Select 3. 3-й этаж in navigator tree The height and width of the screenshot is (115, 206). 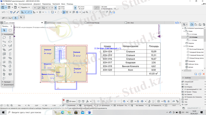click(x=193, y=34)
